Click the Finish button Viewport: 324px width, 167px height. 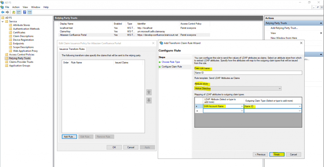[x=277, y=154]
